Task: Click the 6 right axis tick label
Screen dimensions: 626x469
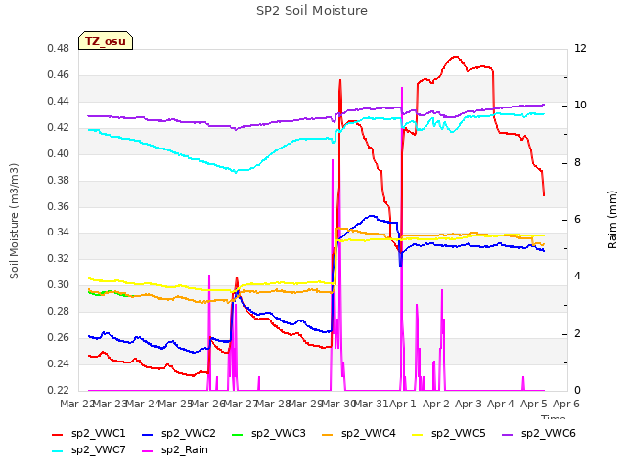Action: [578, 220]
